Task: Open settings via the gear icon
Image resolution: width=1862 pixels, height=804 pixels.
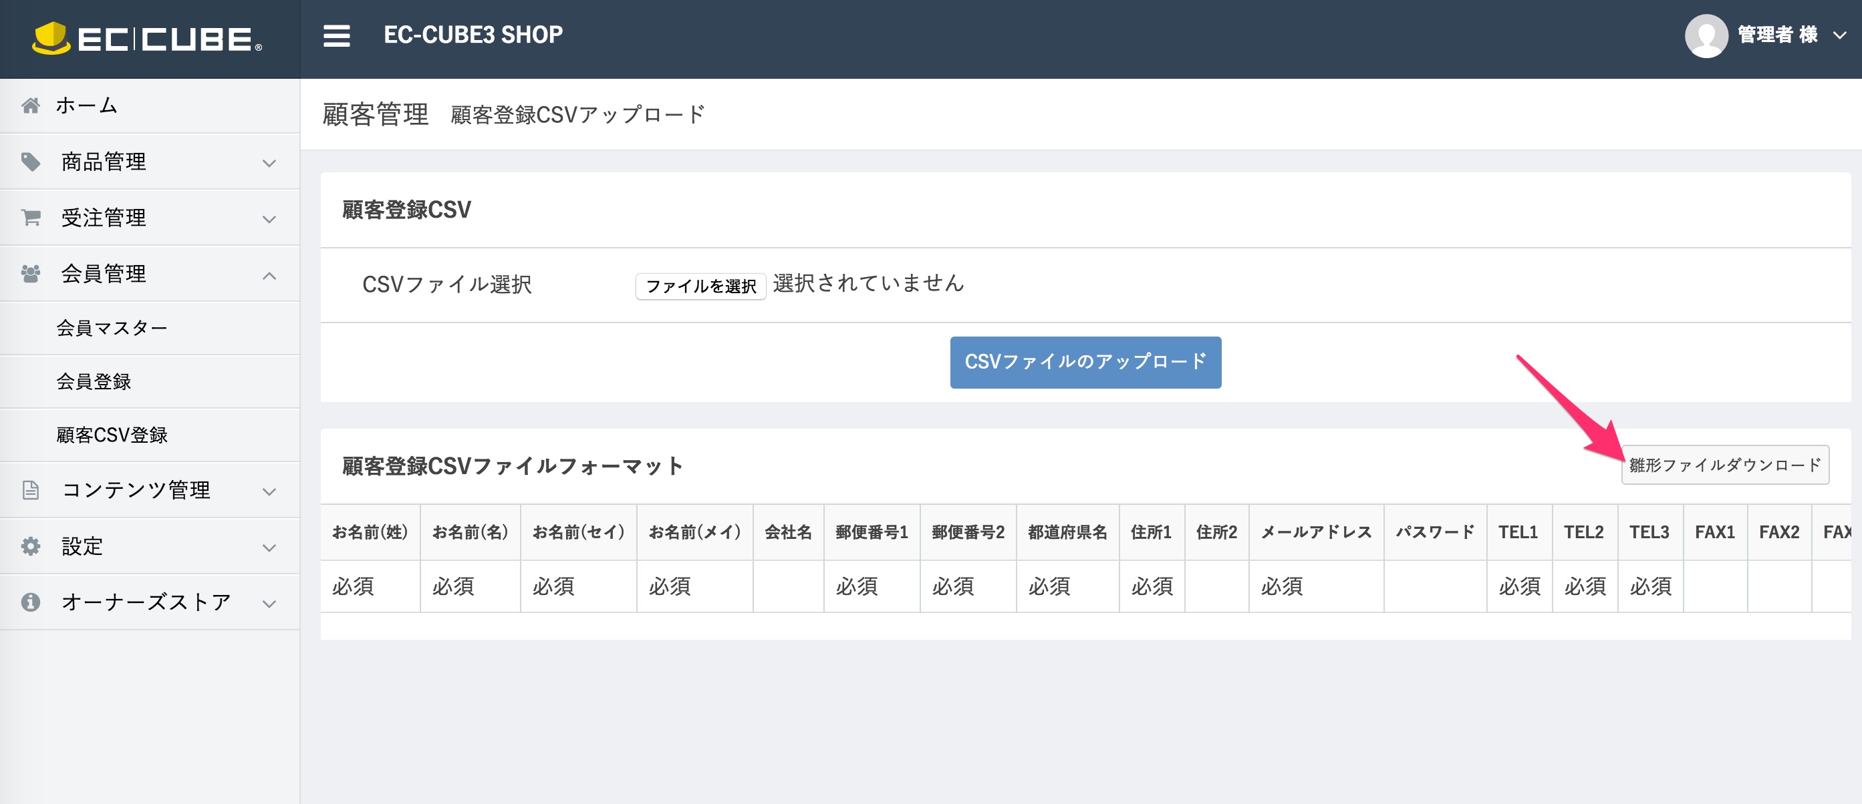Action: (x=30, y=546)
